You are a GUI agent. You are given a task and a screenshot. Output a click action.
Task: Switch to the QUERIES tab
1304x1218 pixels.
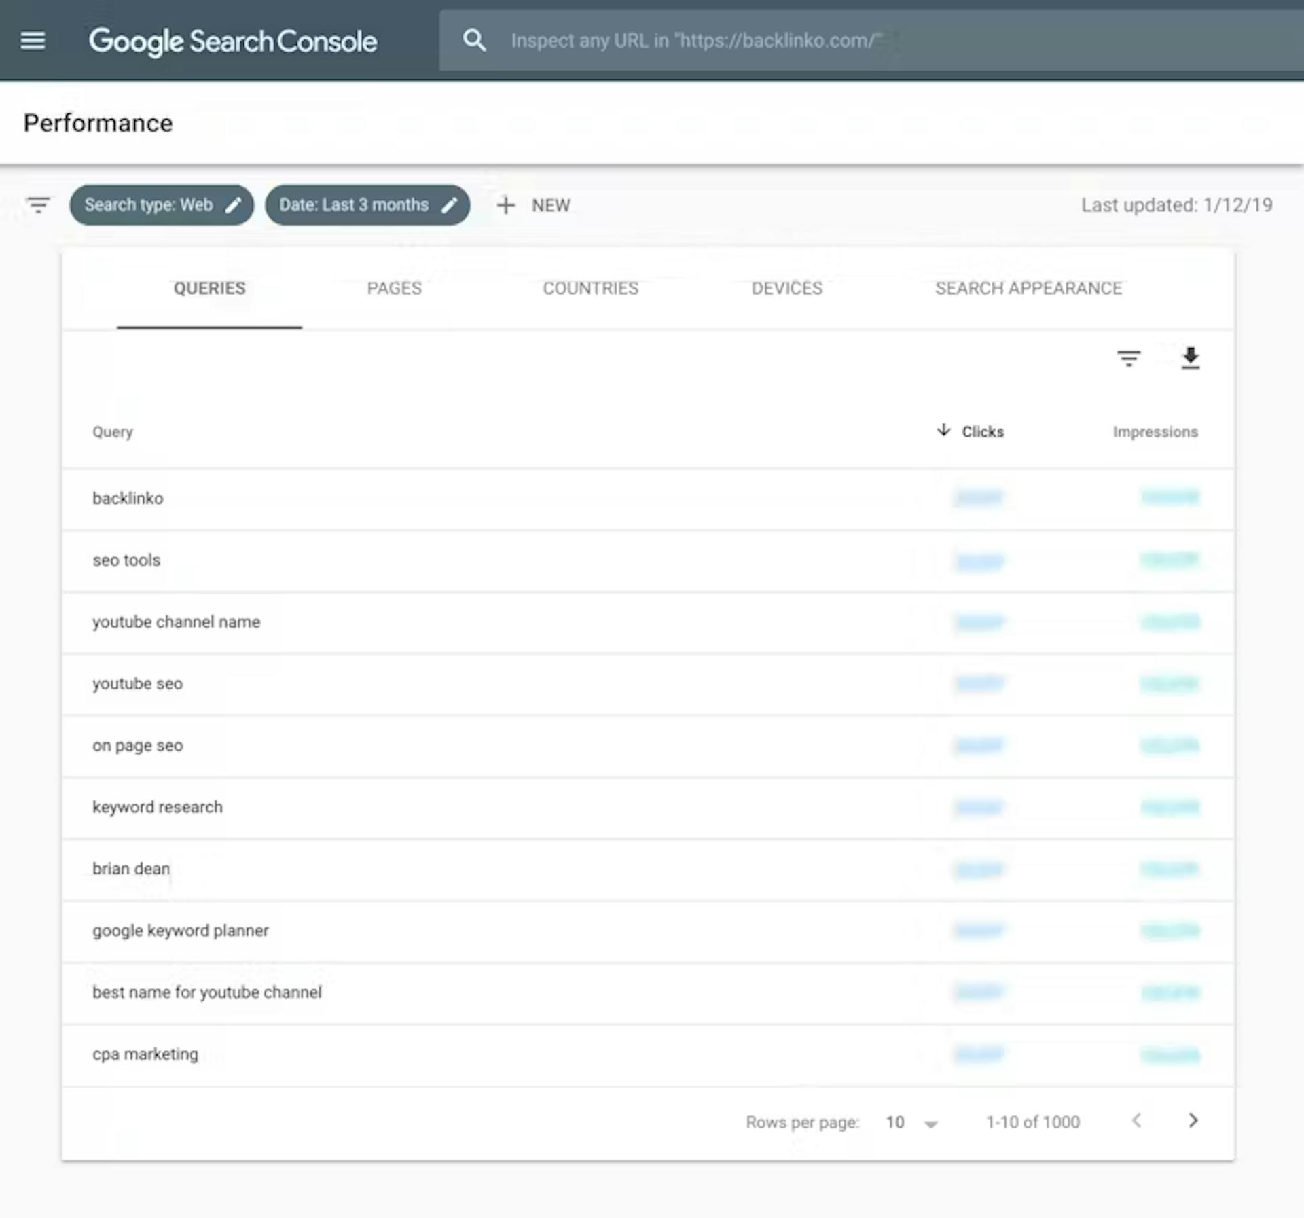coord(209,289)
